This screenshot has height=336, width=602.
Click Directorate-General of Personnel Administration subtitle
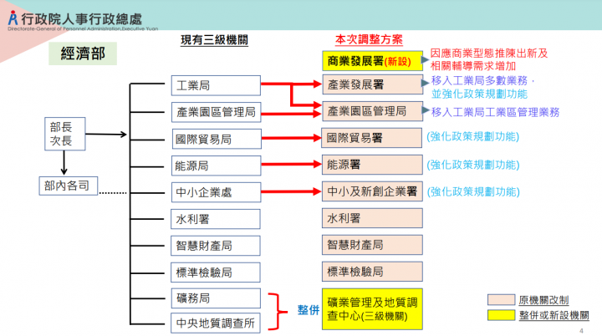[x=83, y=28]
